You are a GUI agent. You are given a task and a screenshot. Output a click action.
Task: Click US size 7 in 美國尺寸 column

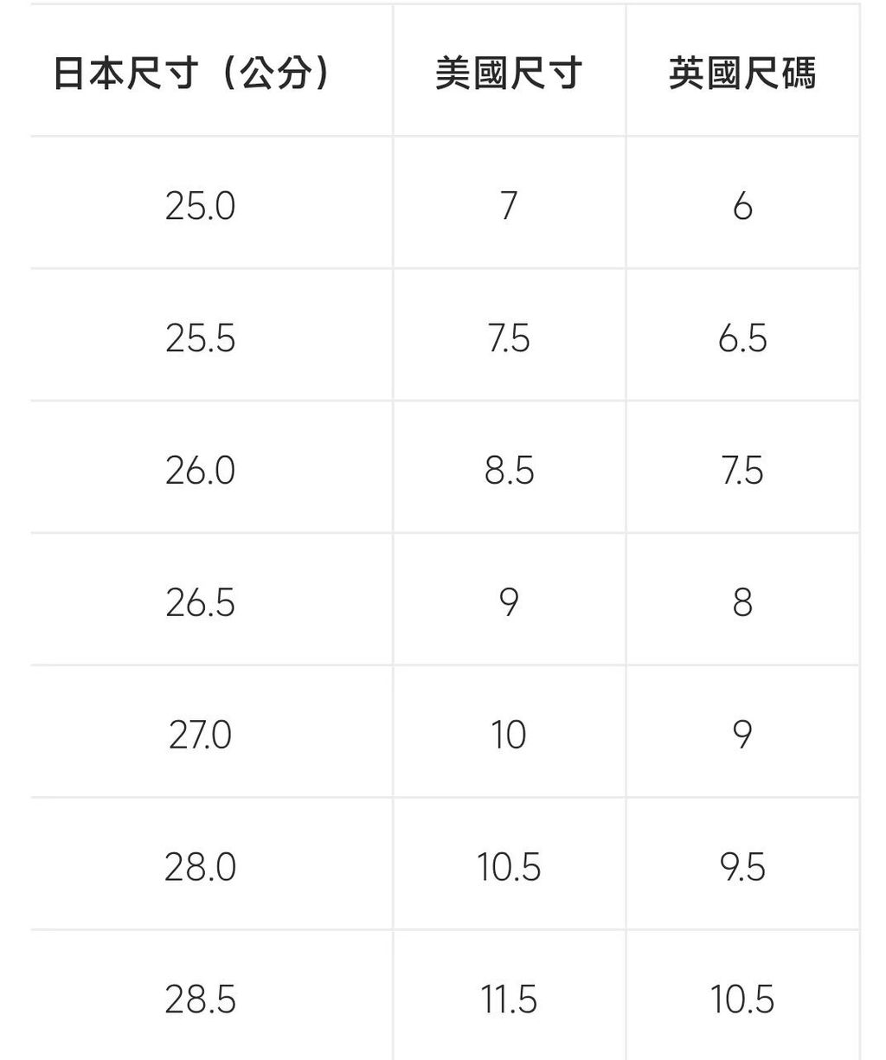point(509,206)
